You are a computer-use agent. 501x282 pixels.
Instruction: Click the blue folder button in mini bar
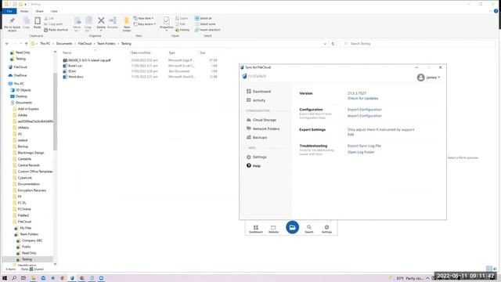pyautogui.click(x=292, y=227)
